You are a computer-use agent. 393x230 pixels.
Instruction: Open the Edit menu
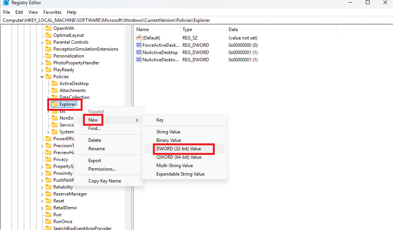coord(19,12)
